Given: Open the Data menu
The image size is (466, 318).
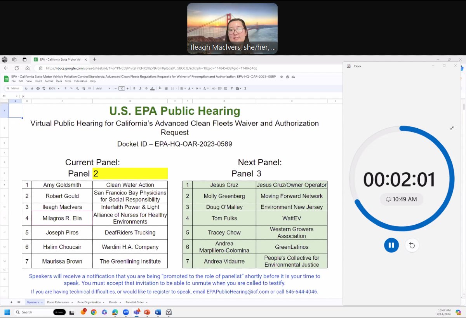Looking at the screenshot, I should 59,81.
